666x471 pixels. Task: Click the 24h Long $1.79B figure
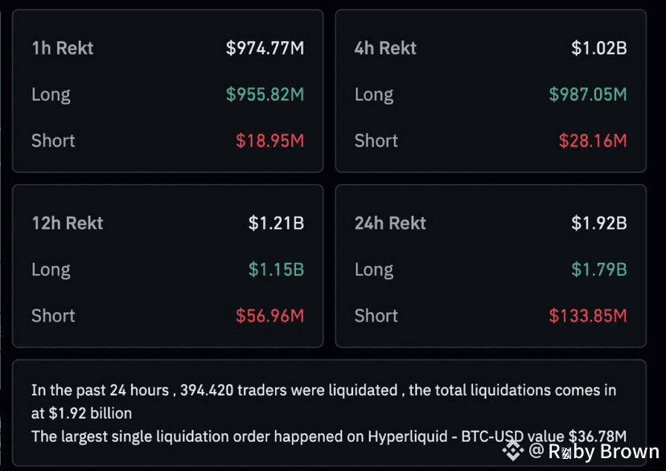[599, 269]
